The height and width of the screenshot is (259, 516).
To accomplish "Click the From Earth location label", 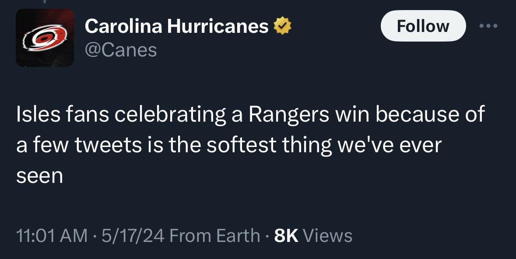I will click(x=214, y=236).
